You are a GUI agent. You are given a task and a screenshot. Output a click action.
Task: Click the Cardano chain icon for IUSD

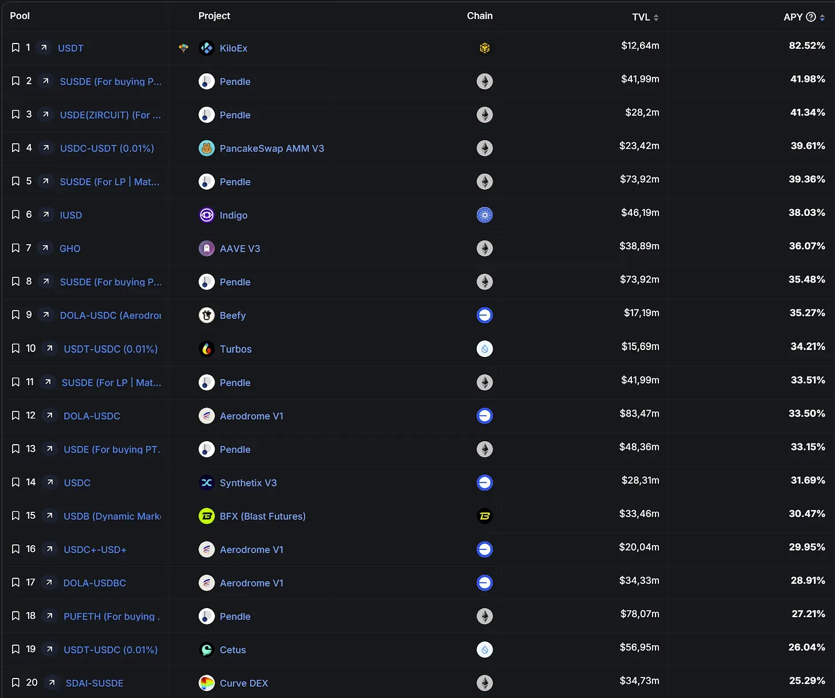coord(485,215)
